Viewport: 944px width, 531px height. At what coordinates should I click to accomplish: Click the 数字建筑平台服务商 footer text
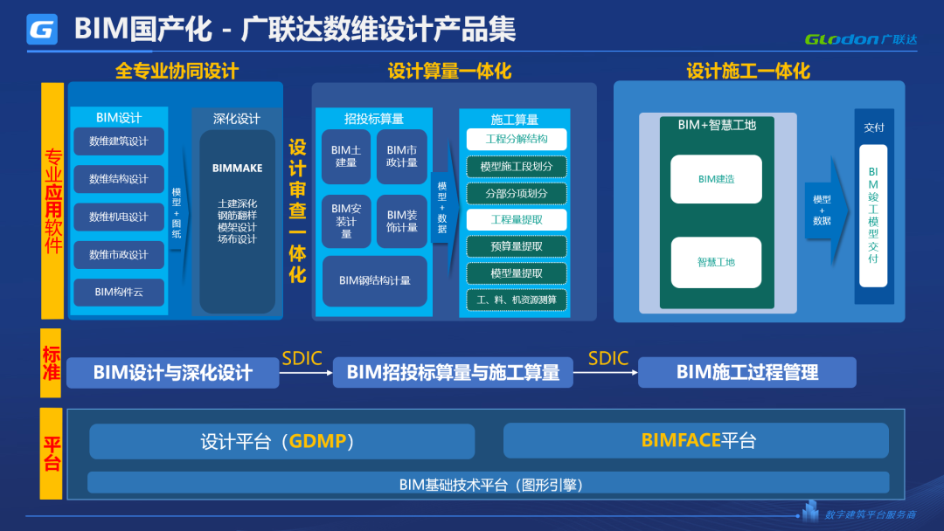pyautogui.click(x=871, y=514)
